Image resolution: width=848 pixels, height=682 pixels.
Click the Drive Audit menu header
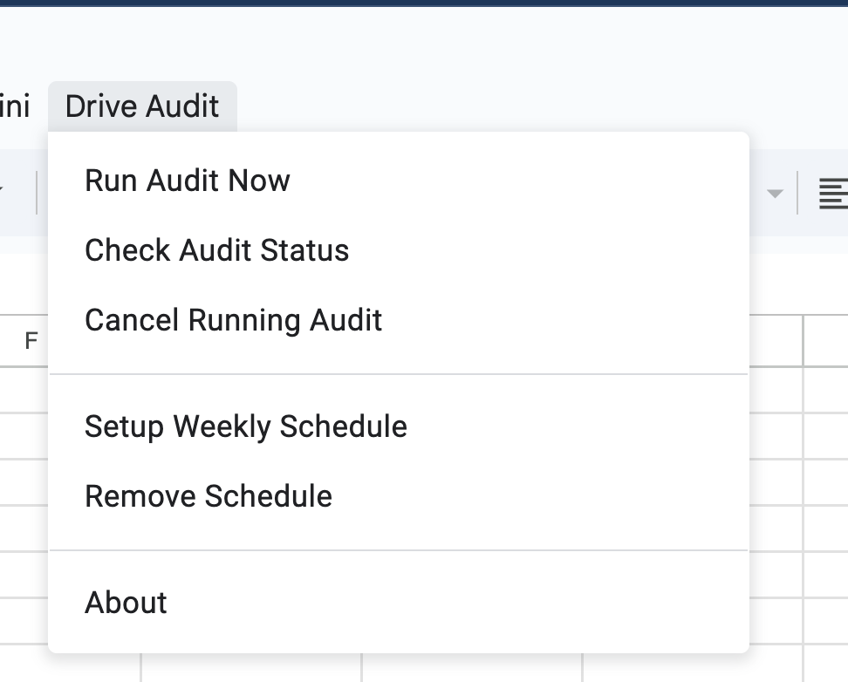tap(142, 106)
